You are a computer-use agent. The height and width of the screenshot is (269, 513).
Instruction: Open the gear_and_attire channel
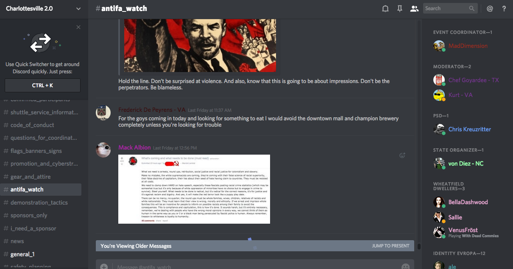pos(31,177)
